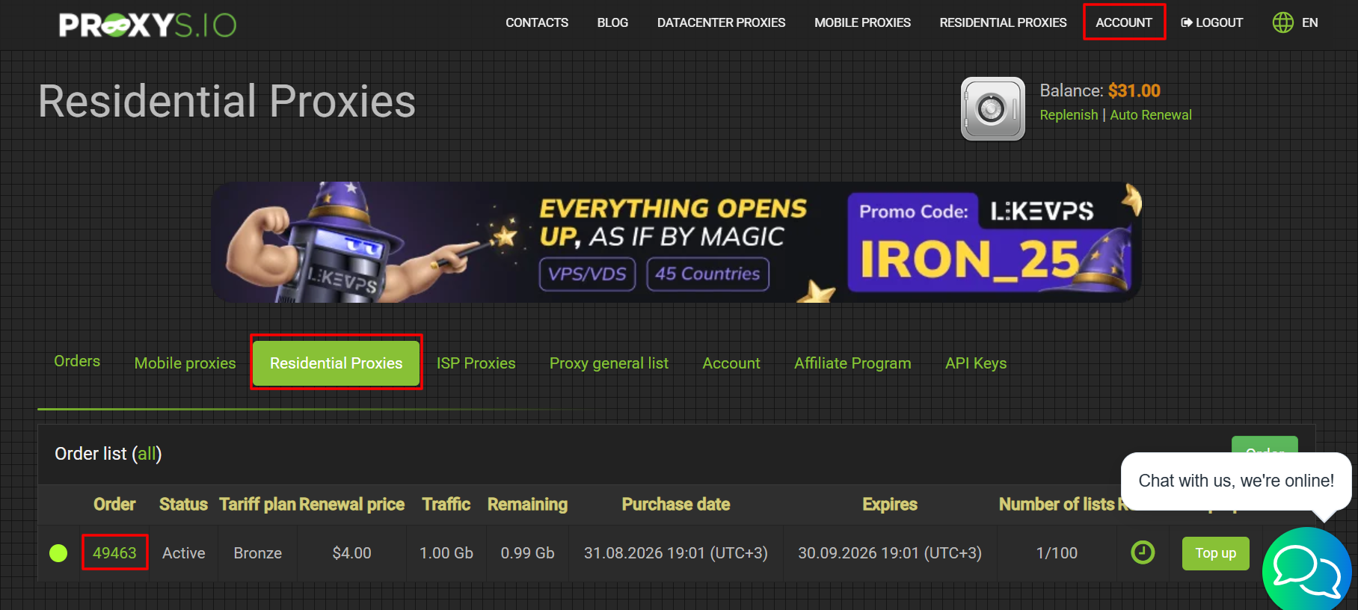Switch to Mobile proxies tab
Viewport: 1358px width, 610px height.
click(185, 363)
